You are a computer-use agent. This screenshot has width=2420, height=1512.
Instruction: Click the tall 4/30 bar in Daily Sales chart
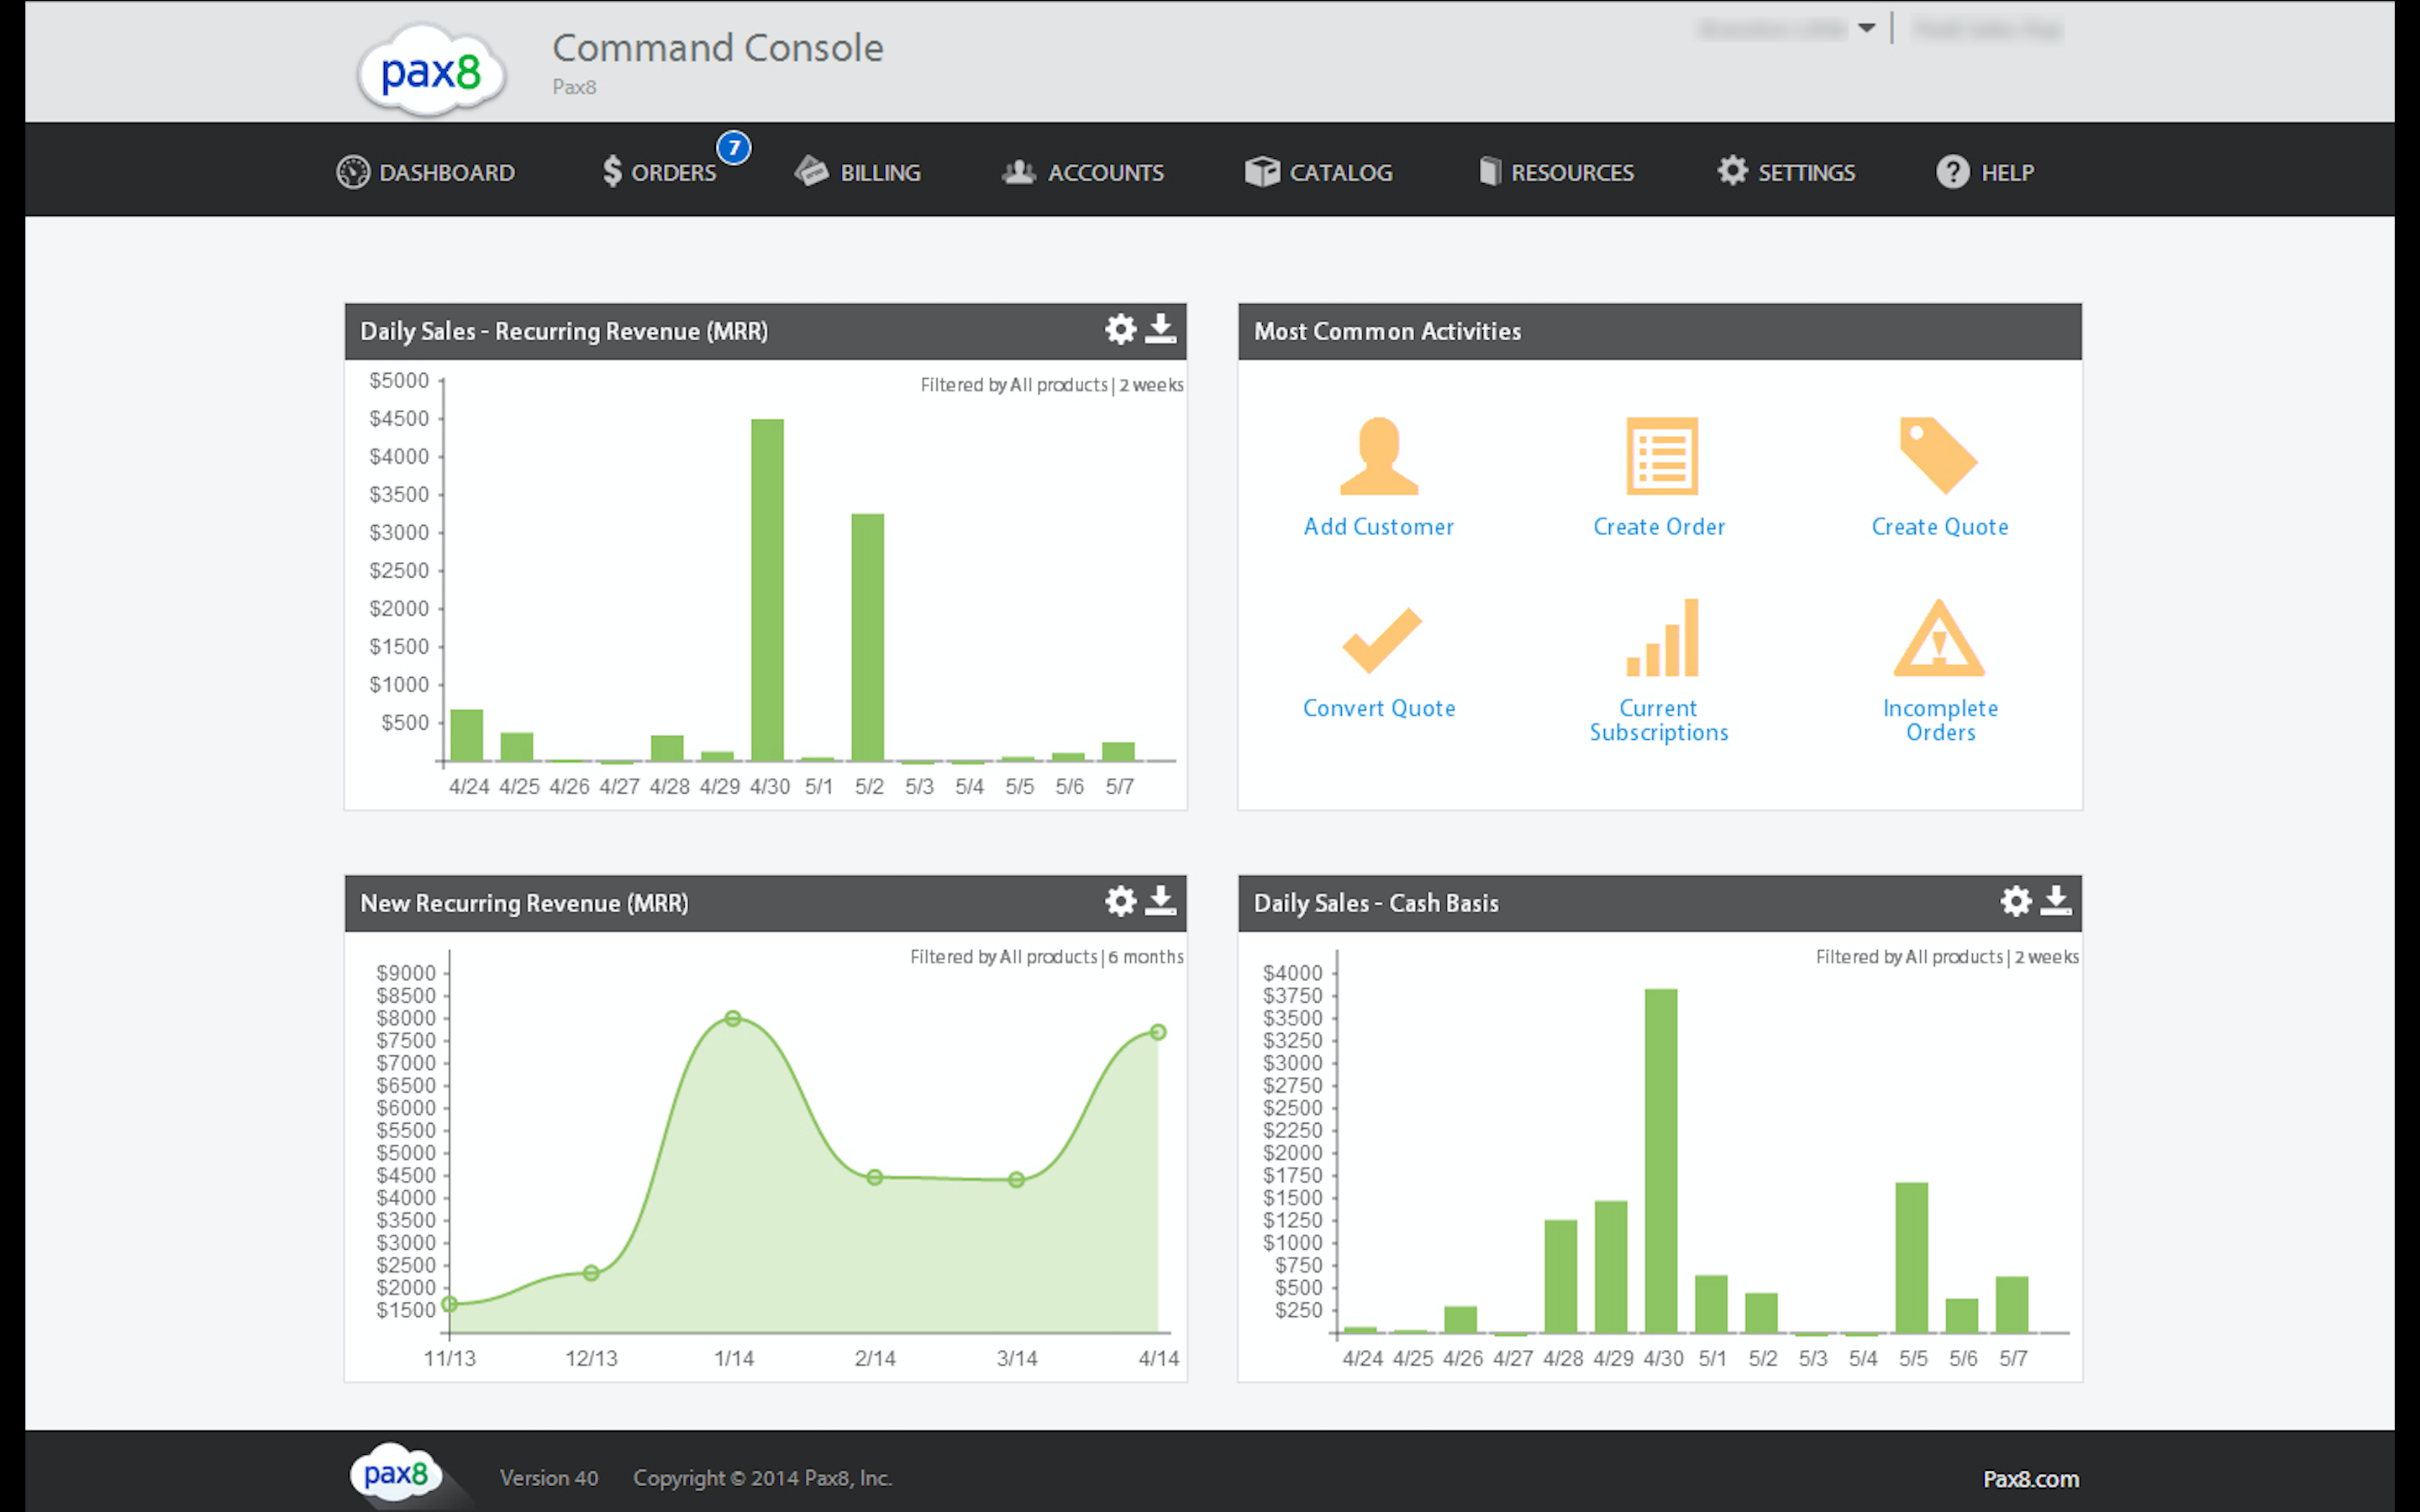(767, 590)
